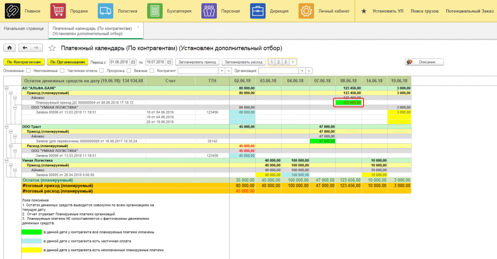497x259 pixels.
Task: Set grouping level 1
Action: pos(271,62)
